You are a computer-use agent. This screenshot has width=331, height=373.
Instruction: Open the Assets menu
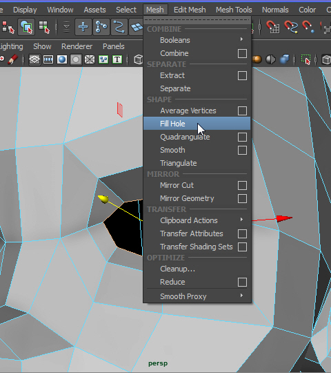pos(94,10)
